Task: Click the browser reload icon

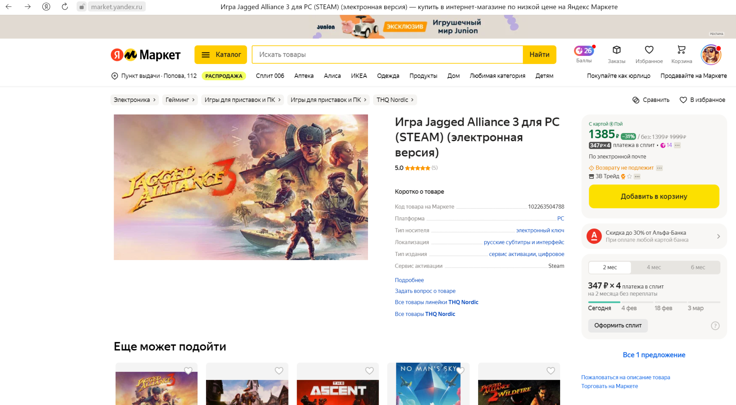Action: (x=65, y=7)
